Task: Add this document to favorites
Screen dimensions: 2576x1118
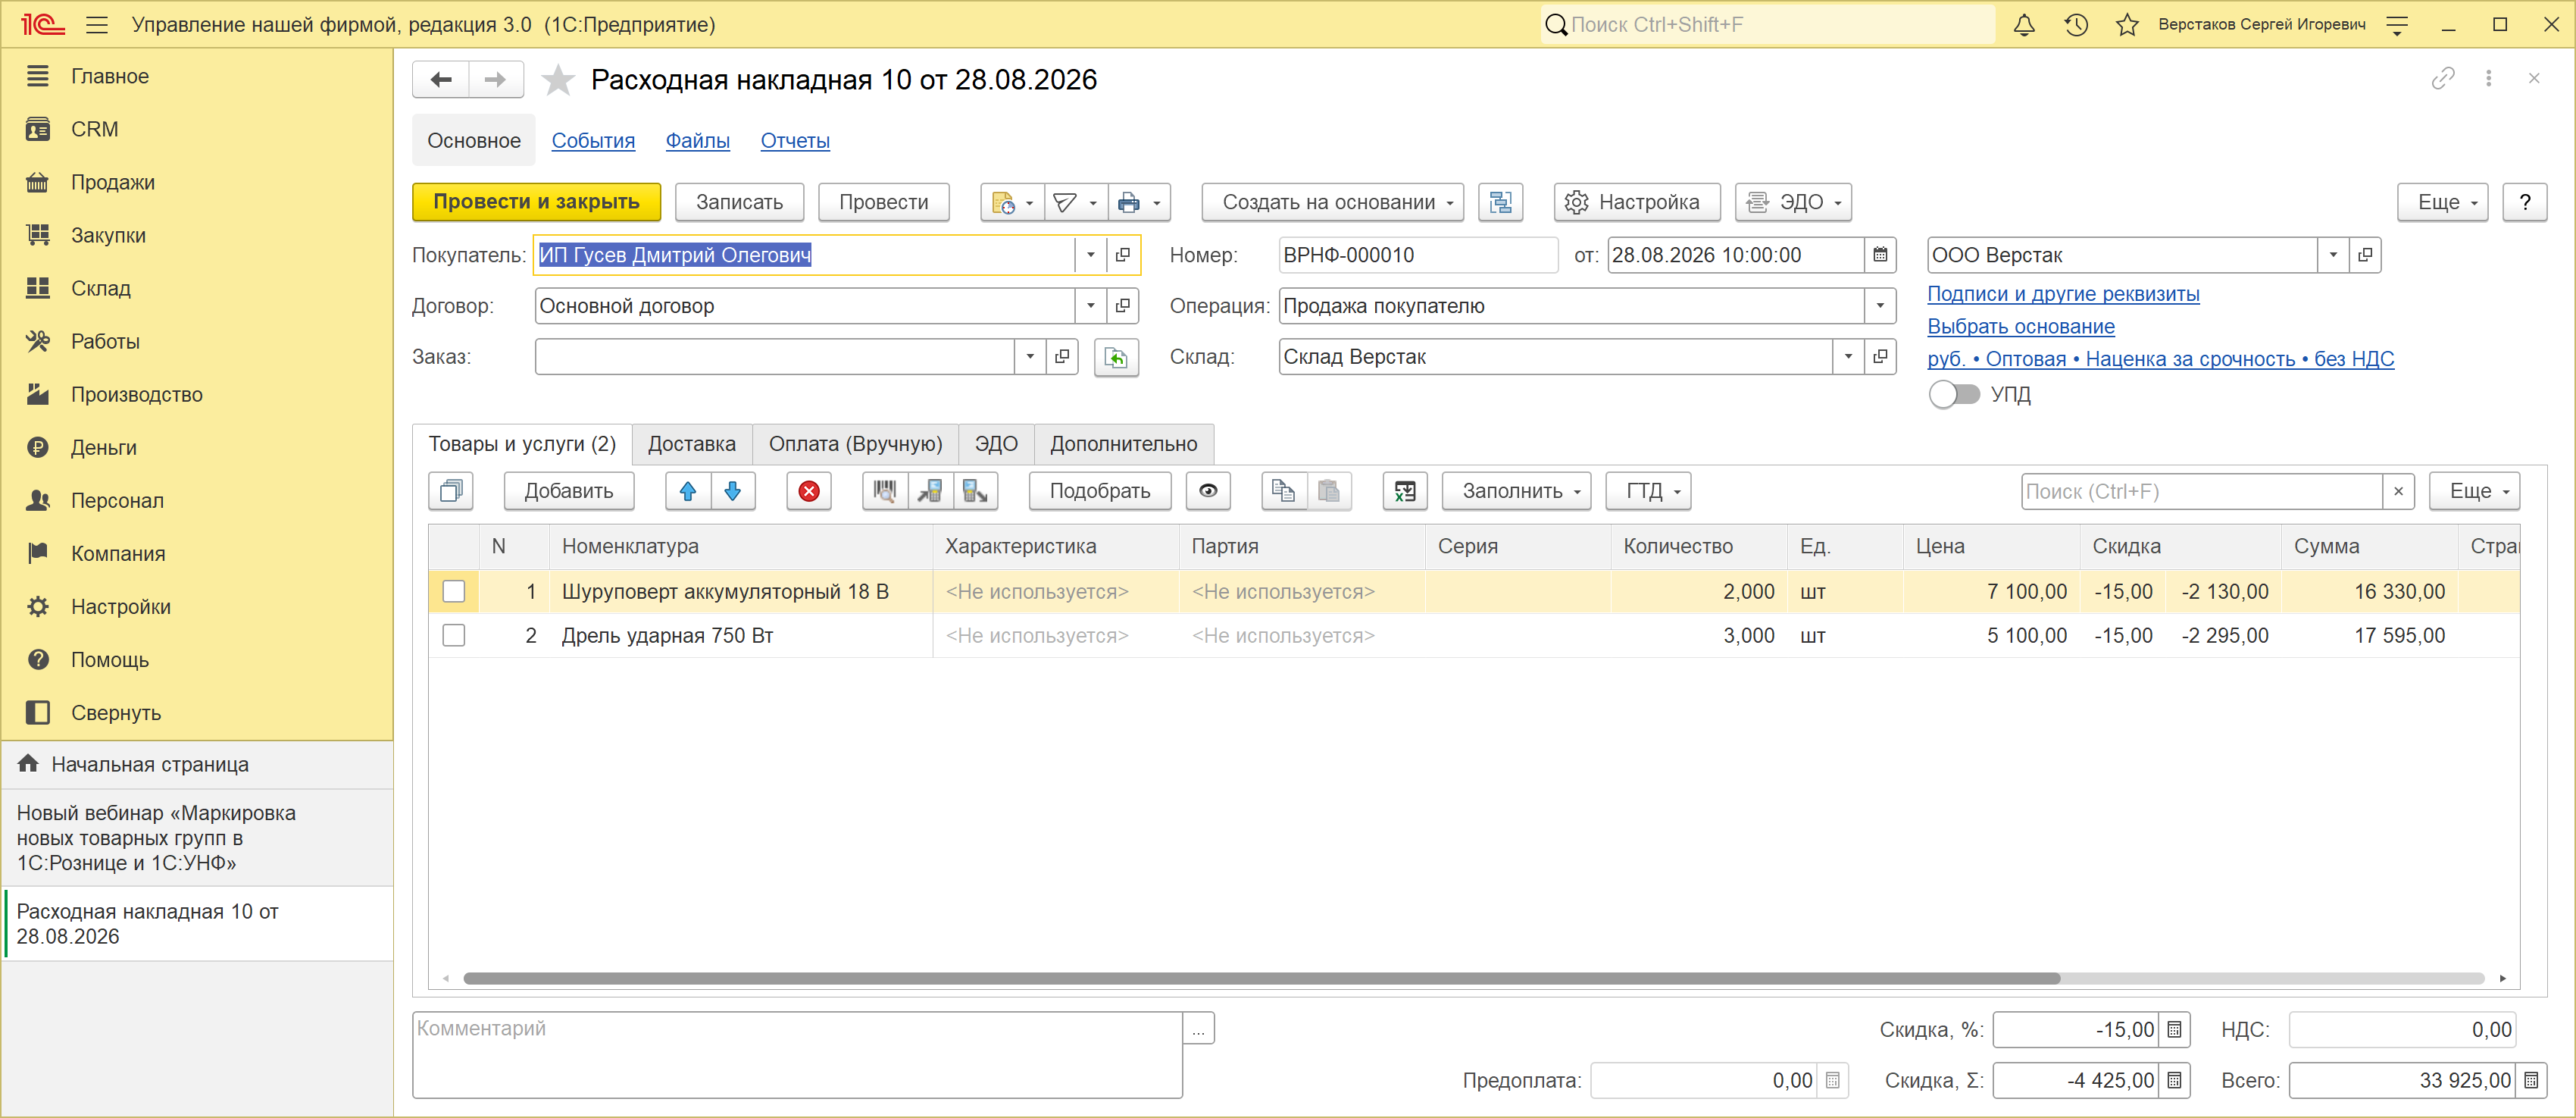Action: [558, 80]
